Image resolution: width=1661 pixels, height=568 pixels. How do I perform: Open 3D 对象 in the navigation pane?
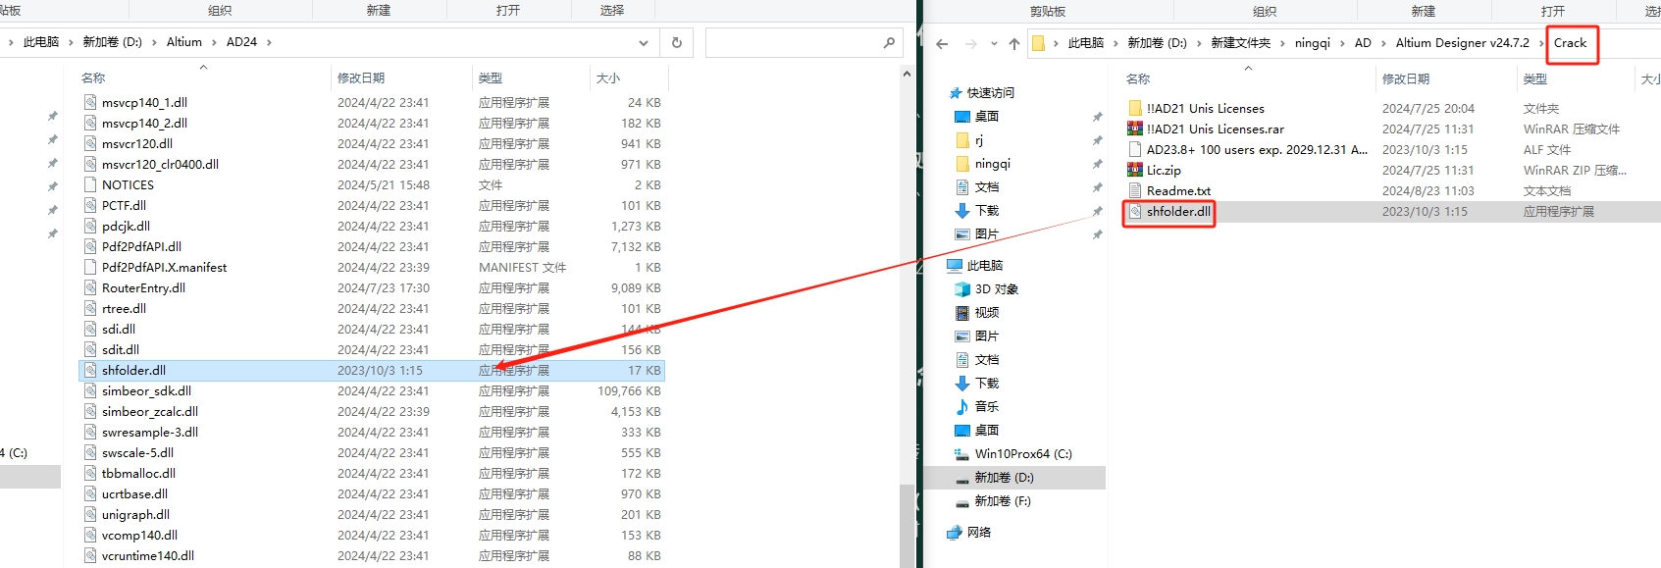pos(996,289)
